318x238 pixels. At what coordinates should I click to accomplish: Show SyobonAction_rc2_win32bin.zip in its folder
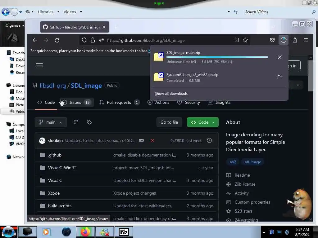(280, 77)
